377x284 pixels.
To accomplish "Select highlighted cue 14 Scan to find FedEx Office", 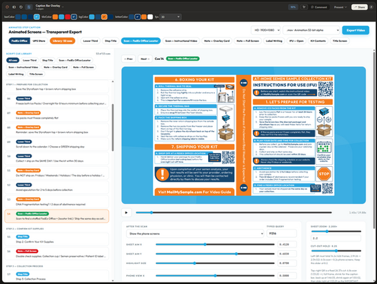I will (57, 216).
